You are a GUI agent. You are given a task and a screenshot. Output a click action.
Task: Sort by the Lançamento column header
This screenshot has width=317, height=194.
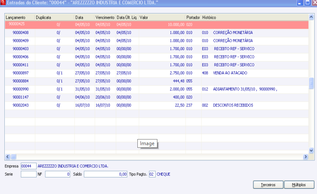coord(20,17)
